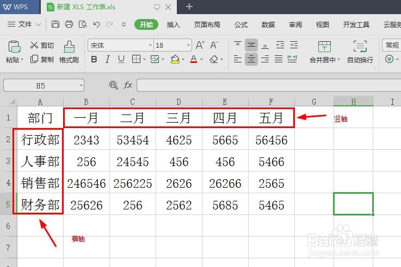Open the fill color dropdown arrow
The width and height of the screenshot is (401, 267).
183,59
